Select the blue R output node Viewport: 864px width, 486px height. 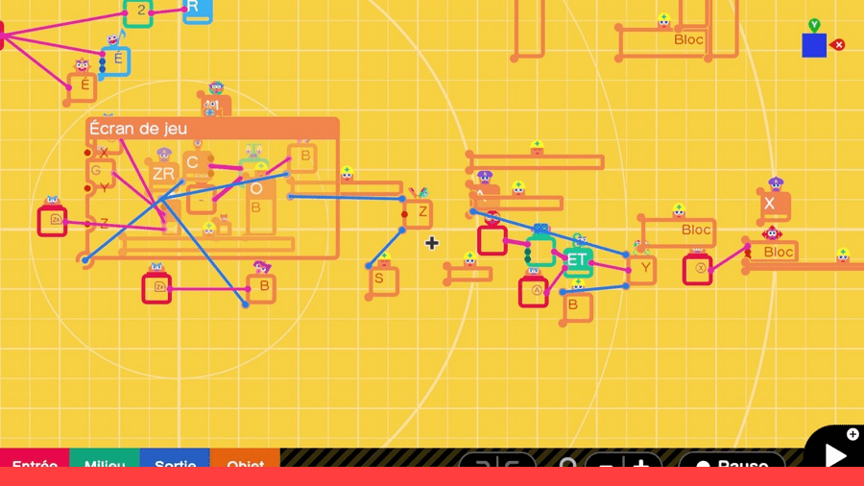pos(196,9)
